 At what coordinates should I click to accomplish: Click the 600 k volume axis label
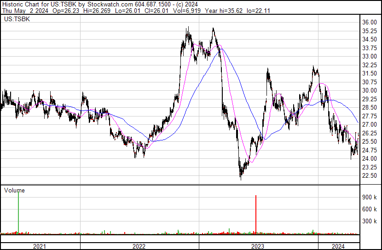[x=370, y=209]
